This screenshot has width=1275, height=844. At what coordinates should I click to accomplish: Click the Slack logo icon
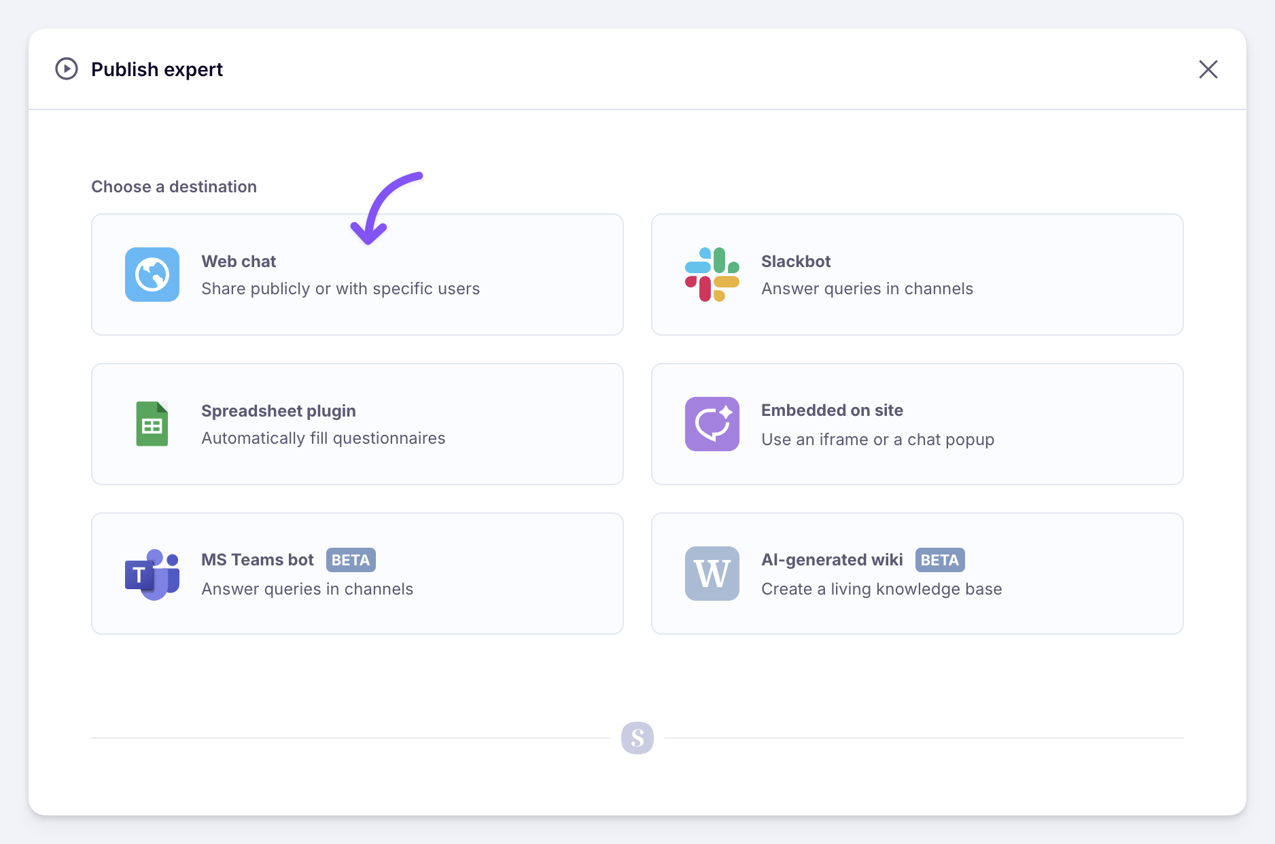click(712, 275)
